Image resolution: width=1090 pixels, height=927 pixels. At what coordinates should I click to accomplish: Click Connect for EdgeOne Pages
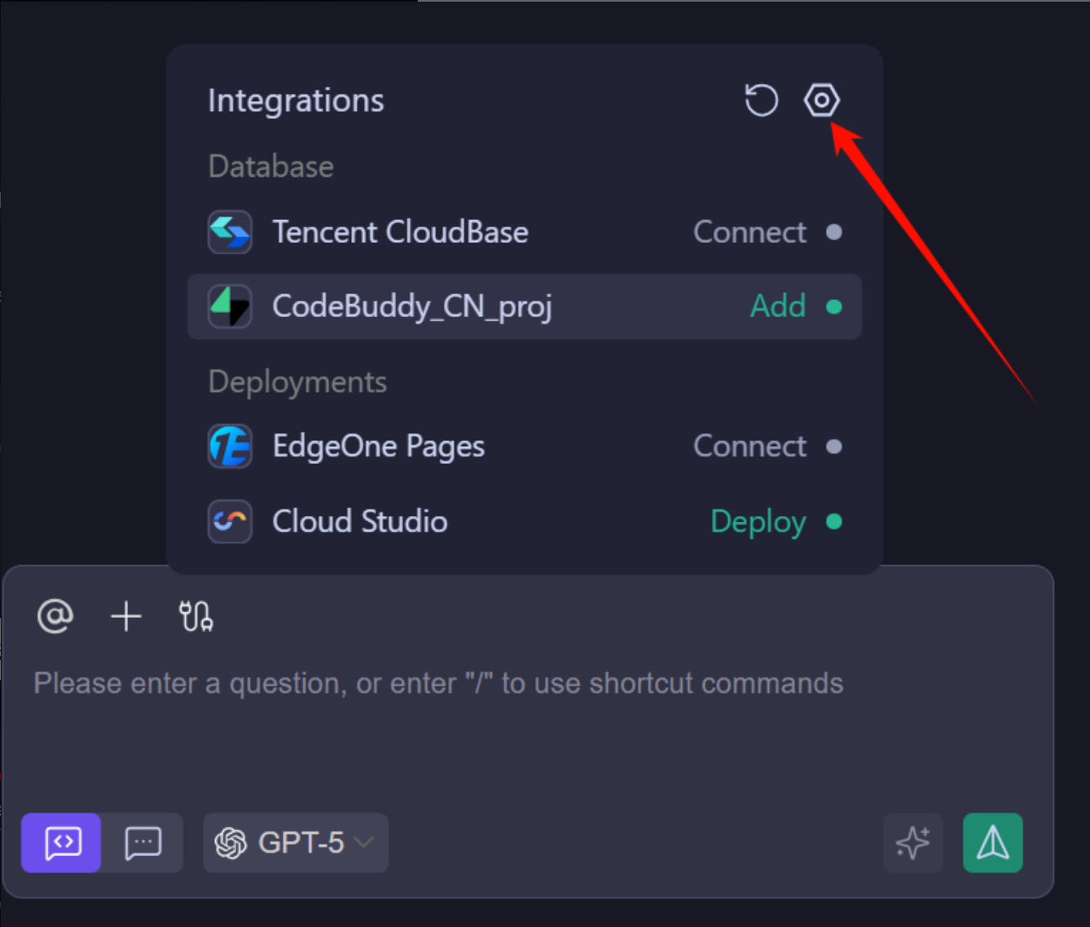[749, 447]
